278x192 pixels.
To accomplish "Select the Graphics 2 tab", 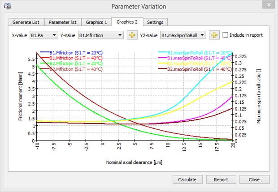I will click(x=128, y=22).
